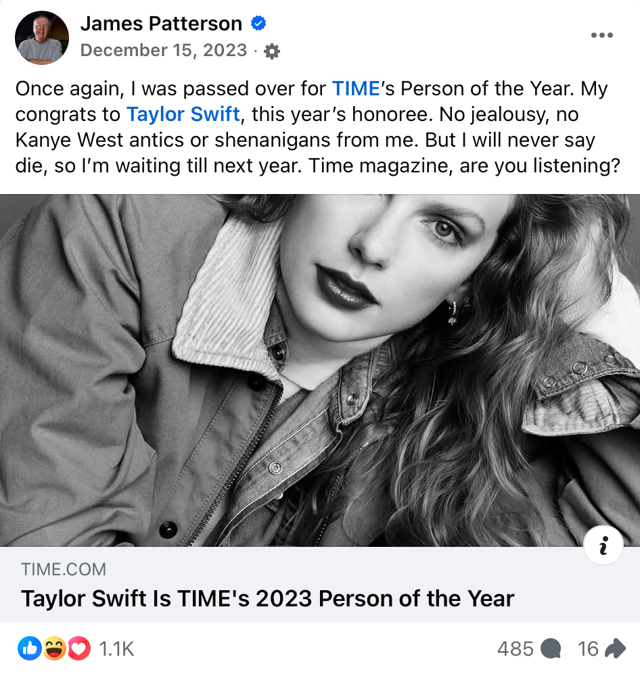Open the three-dots post options menu
Image resolution: width=640 pixels, height=676 pixels.
[601, 35]
